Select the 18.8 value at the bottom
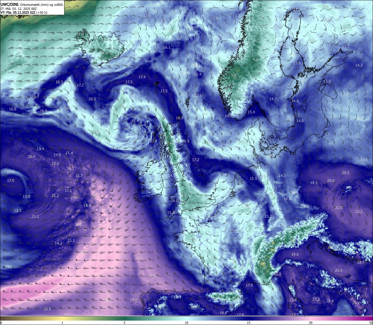 pyautogui.click(x=223, y=313)
